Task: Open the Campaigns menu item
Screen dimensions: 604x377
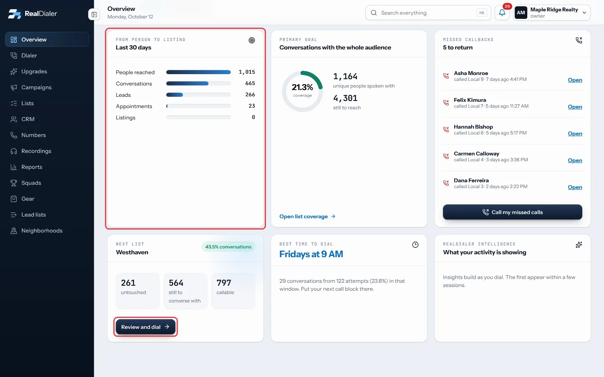Action: click(x=47, y=87)
